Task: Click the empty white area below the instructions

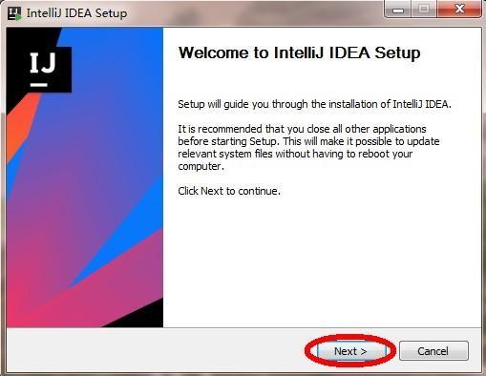Action: [x=322, y=261]
